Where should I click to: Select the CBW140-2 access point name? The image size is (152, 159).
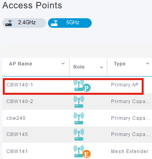pyautogui.click(x=20, y=102)
